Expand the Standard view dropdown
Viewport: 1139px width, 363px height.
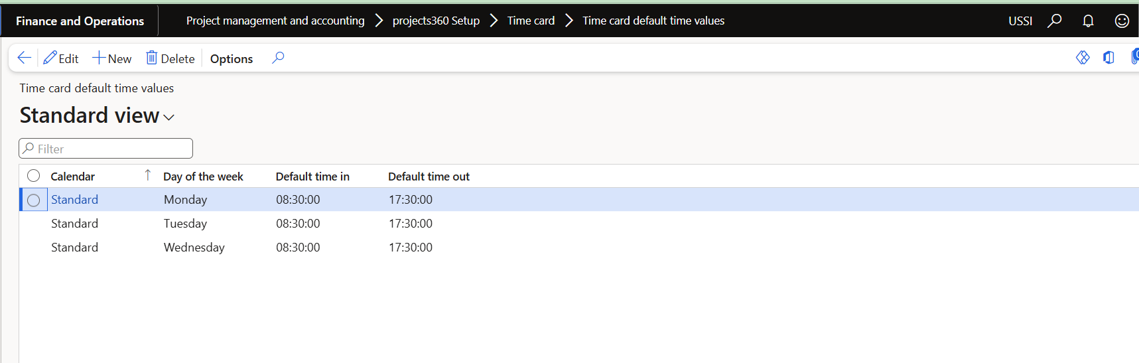coord(169,117)
